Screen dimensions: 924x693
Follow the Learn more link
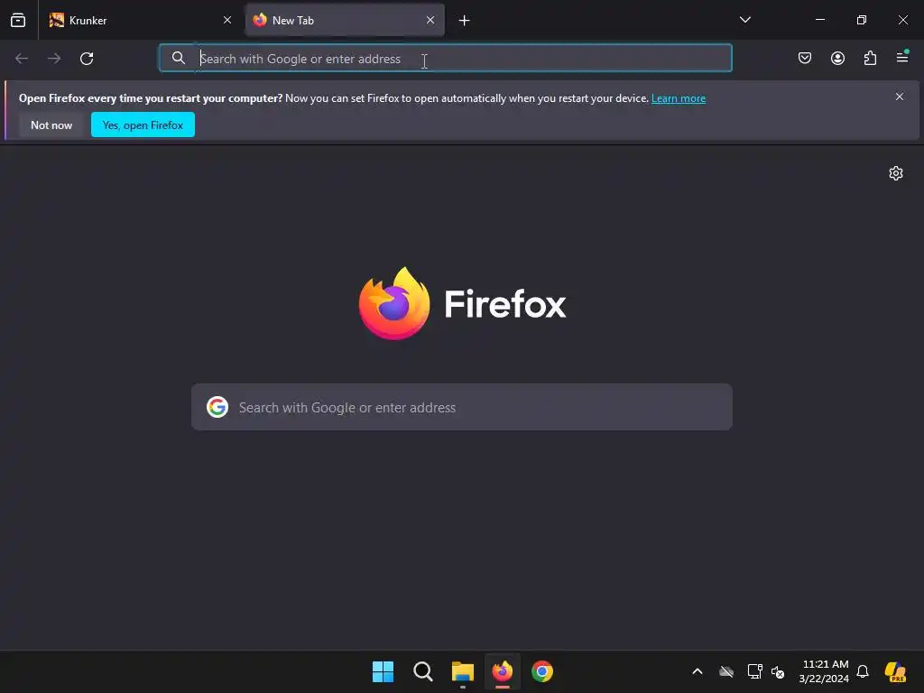[679, 98]
